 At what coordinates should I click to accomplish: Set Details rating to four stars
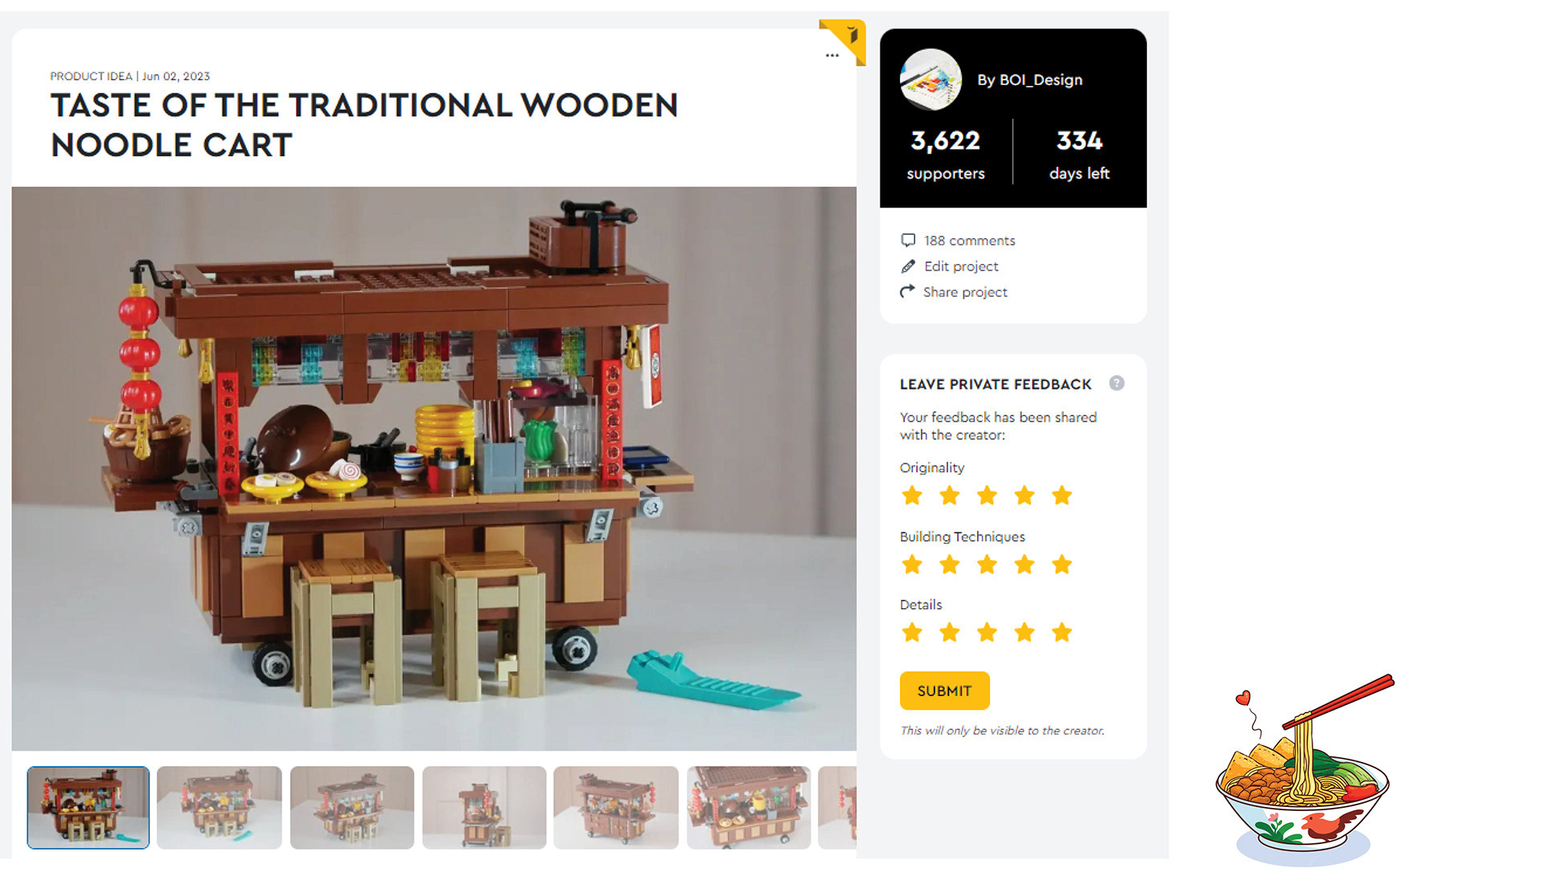(1025, 632)
